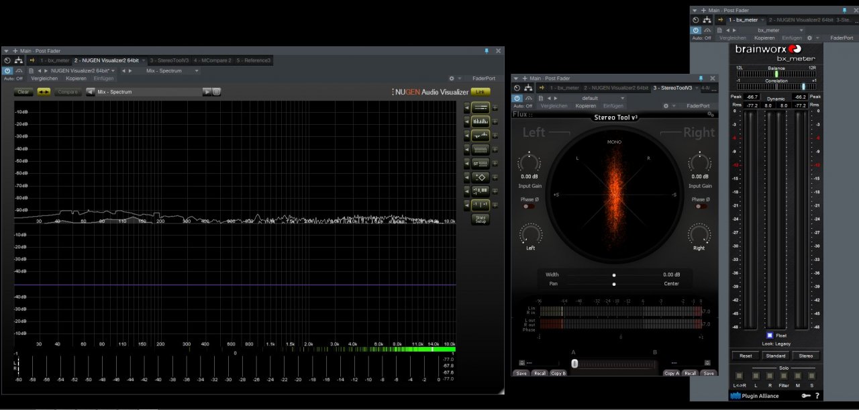Image resolution: width=859 pixels, height=410 pixels.
Task: Click plus beside first NUGEN view icon
Action: pos(495,107)
